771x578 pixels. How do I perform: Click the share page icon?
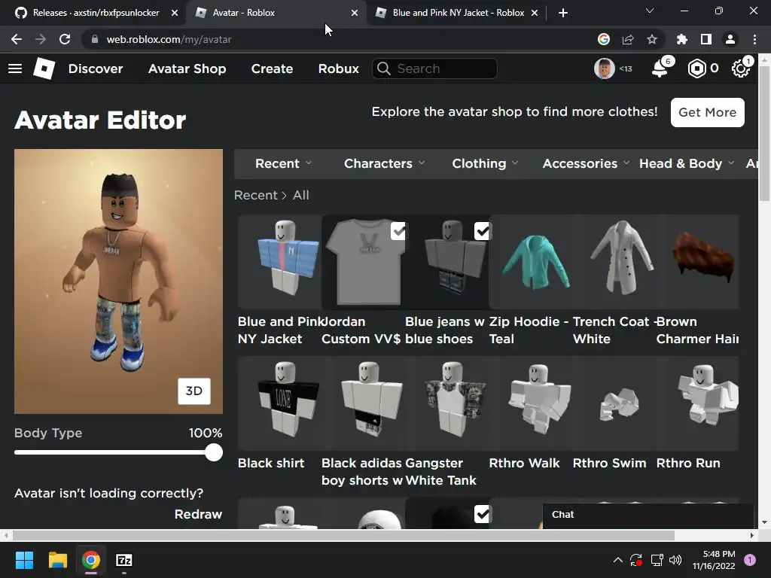[628, 39]
